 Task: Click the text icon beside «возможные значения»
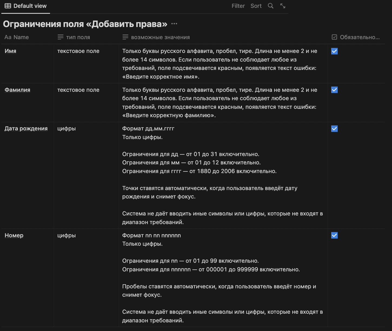pyautogui.click(x=125, y=37)
